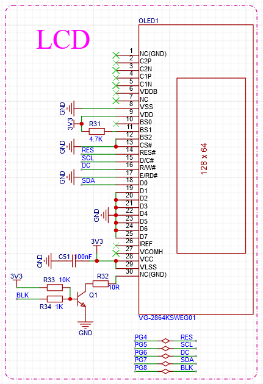Select the 100nF value label
Viewport: 263px width, 384px height.
(x=83, y=257)
